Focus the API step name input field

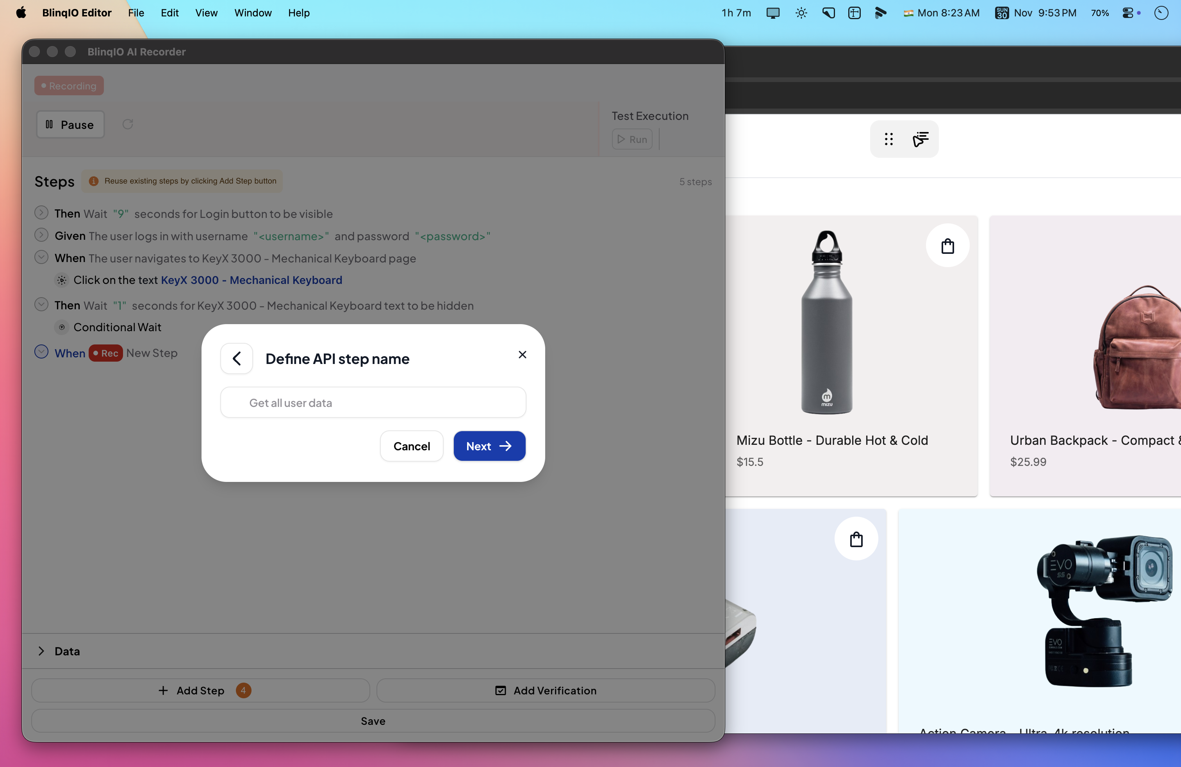[373, 402]
